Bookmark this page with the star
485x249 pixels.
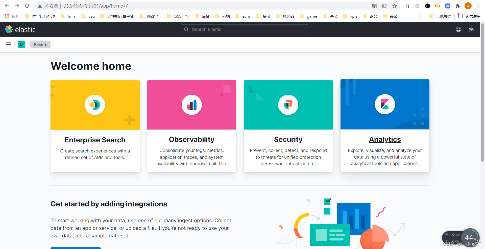(x=395, y=6)
